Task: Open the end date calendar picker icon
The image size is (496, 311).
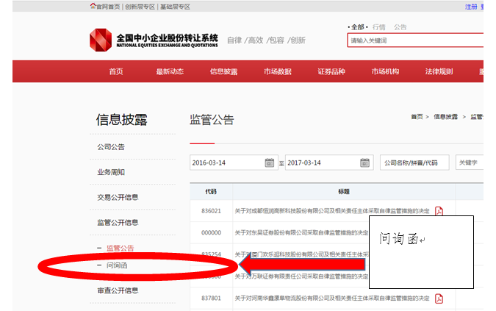Action: (364, 162)
